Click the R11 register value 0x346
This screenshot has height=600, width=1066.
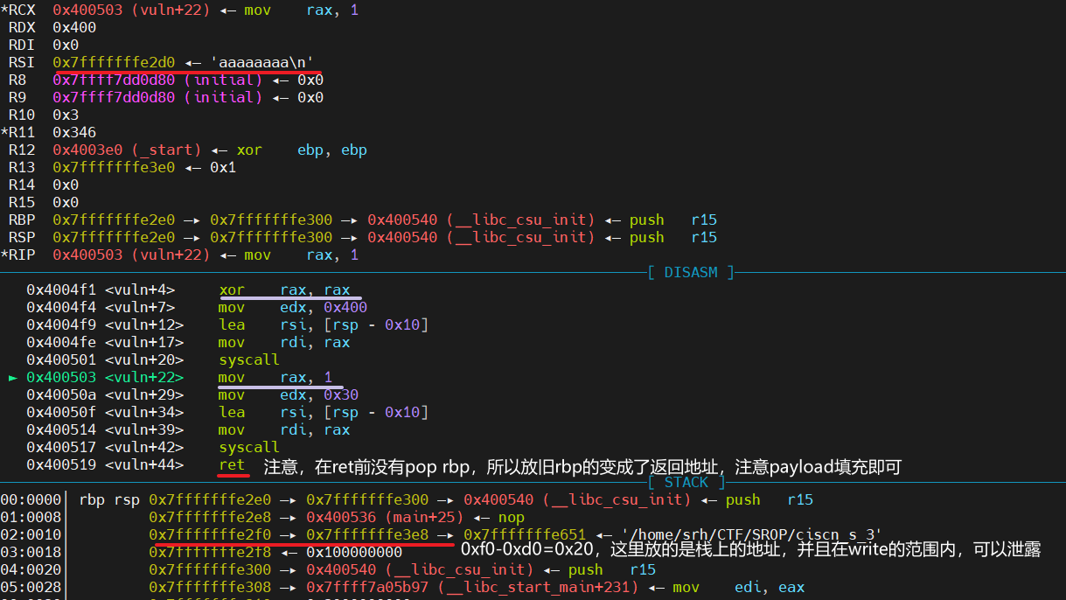coord(74,133)
